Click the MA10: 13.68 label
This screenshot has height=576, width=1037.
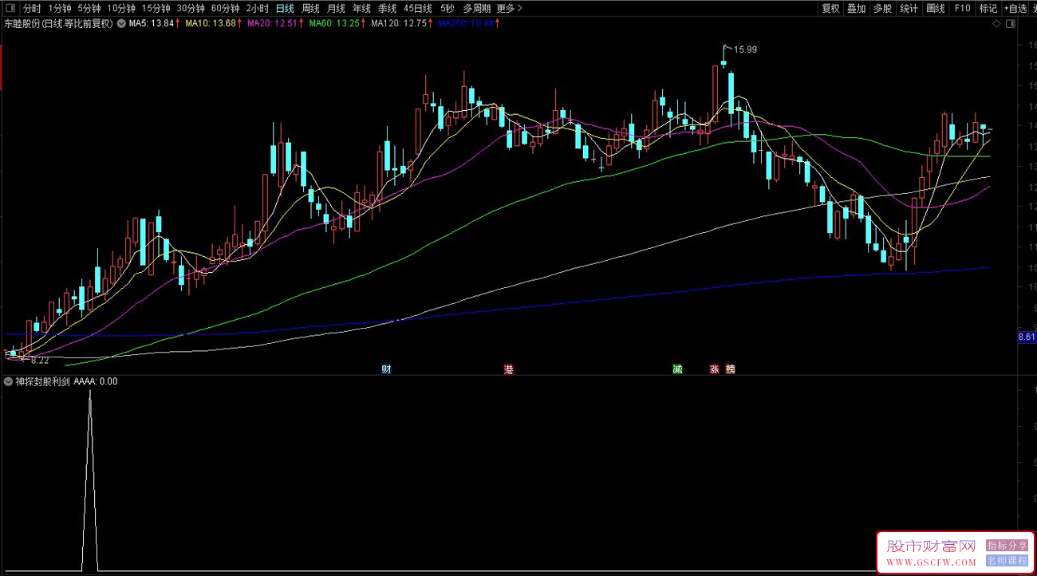click(211, 24)
